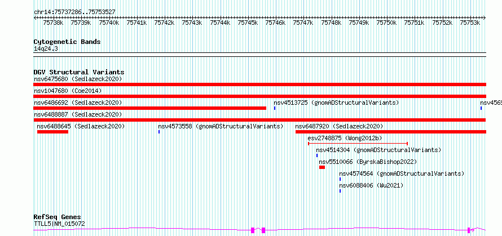
Task: Select the second magenta TTLL5 exon block
Action: point(263,230)
